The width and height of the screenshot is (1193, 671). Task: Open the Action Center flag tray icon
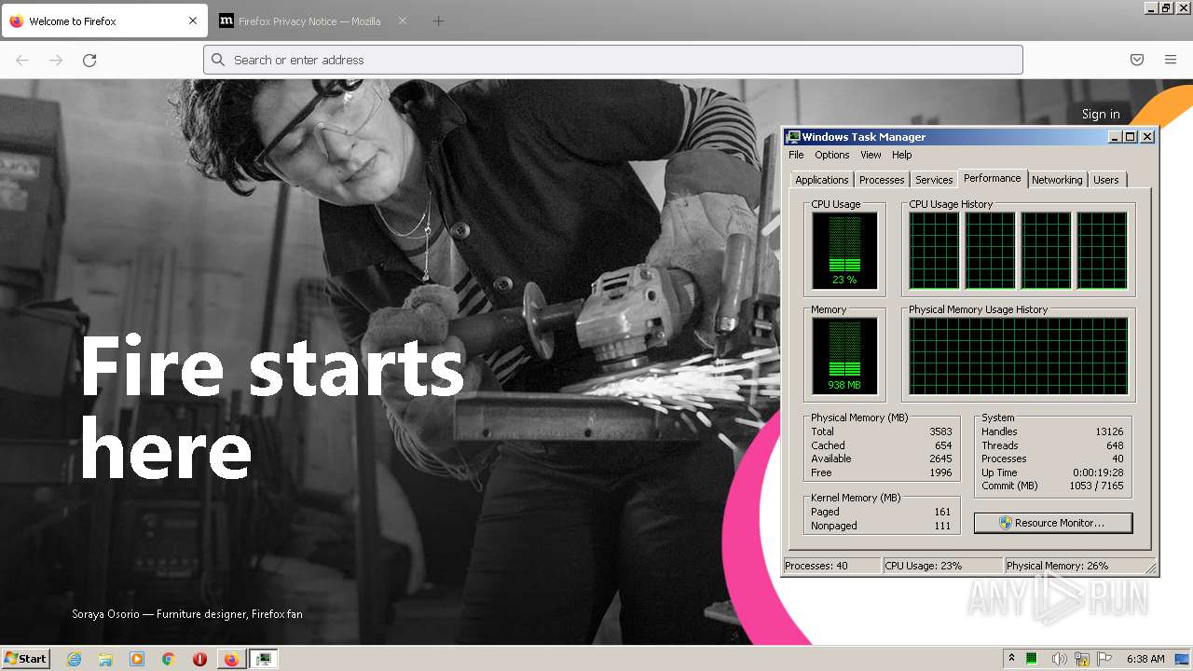1104,659
